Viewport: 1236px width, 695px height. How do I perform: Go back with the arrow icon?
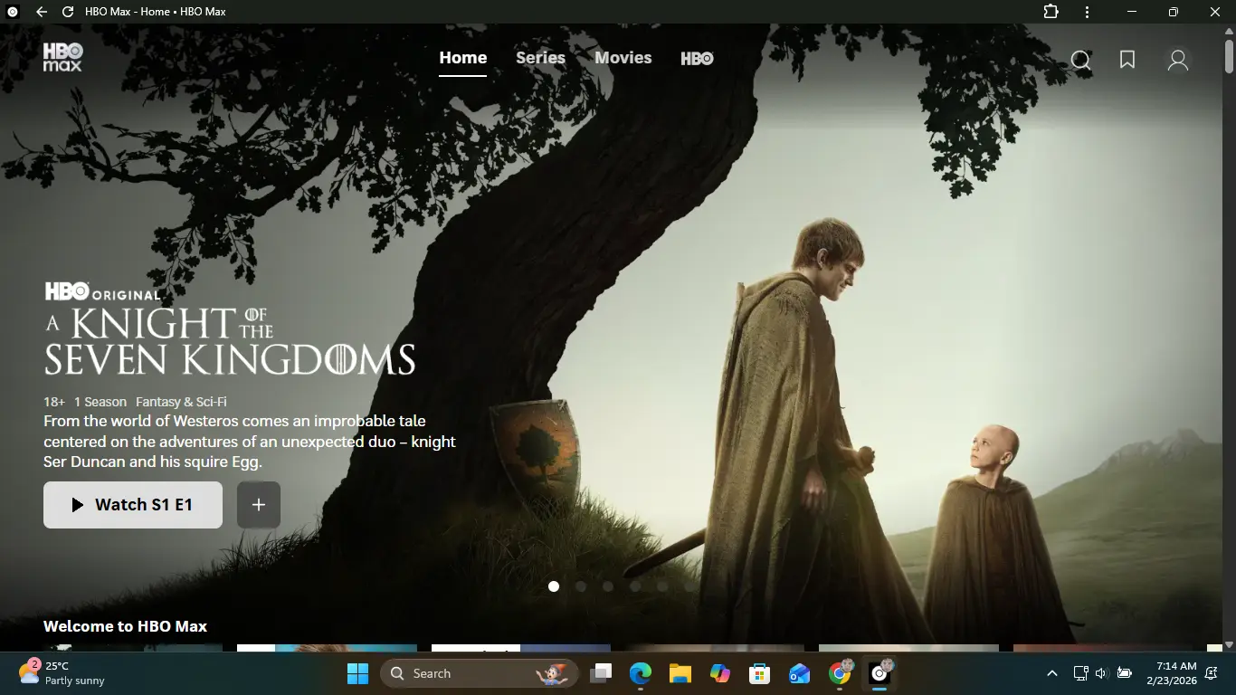42,12
